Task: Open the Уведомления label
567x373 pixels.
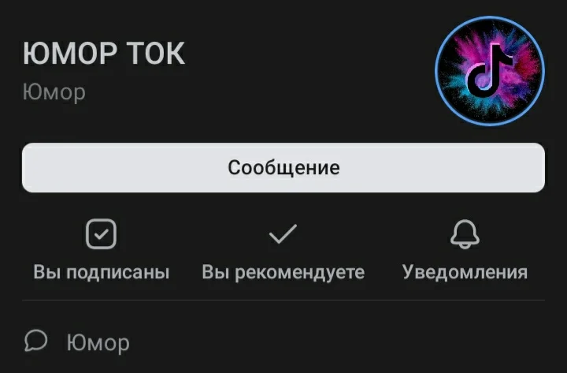Action: (465, 272)
